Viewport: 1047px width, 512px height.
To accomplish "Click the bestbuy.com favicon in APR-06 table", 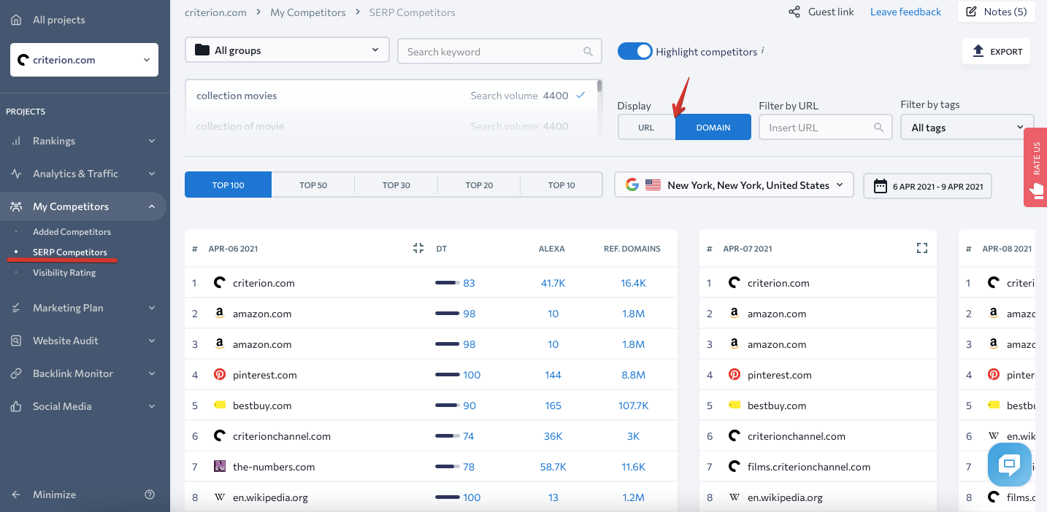I will pyautogui.click(x=220, y=406).
